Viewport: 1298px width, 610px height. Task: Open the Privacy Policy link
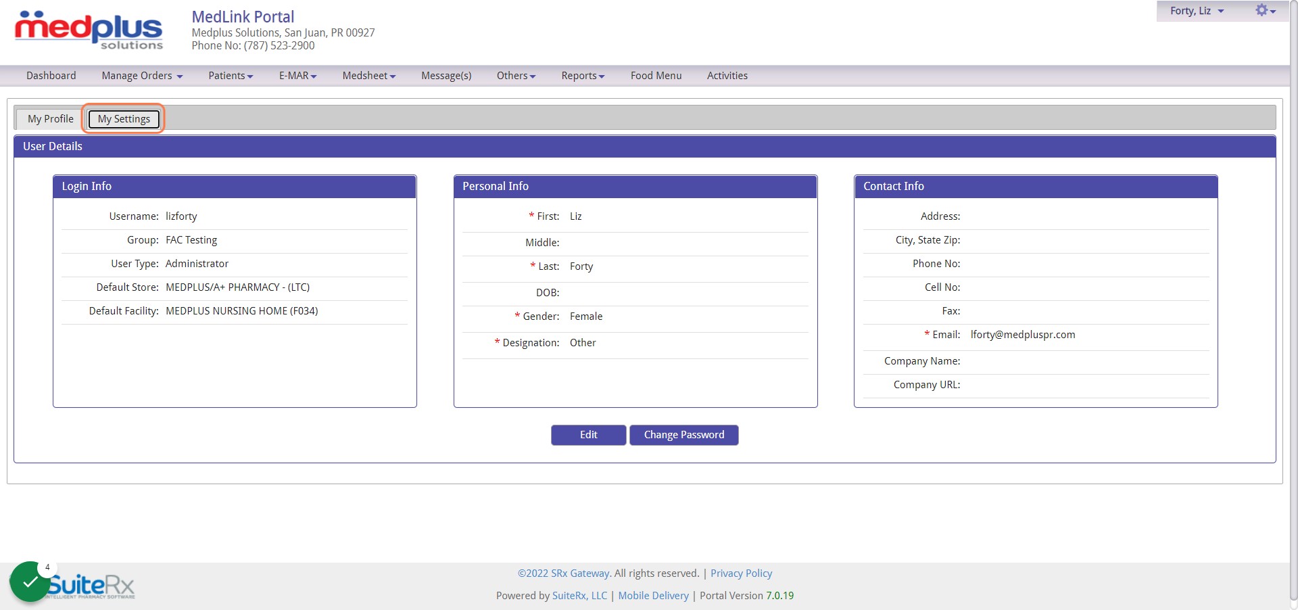click(741, 573)
